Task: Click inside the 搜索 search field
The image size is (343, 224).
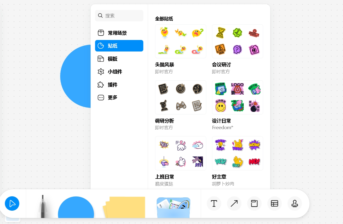Action: tap(119, 16)
